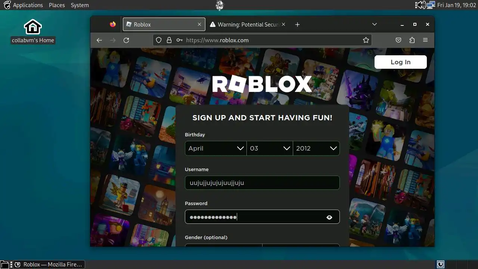Open the Places menu
Viewport: 478px width, 269px height.
[x=57, y=5]
